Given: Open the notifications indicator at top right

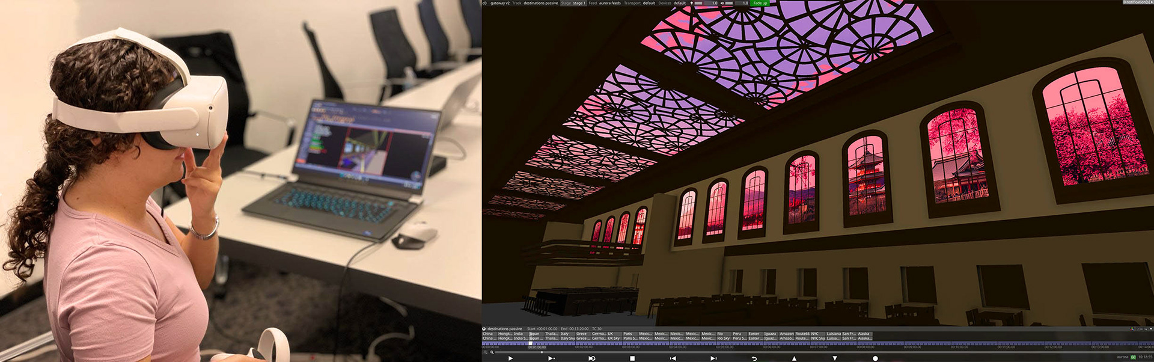Looking at the screenshot, I should tap(1138, 2).
